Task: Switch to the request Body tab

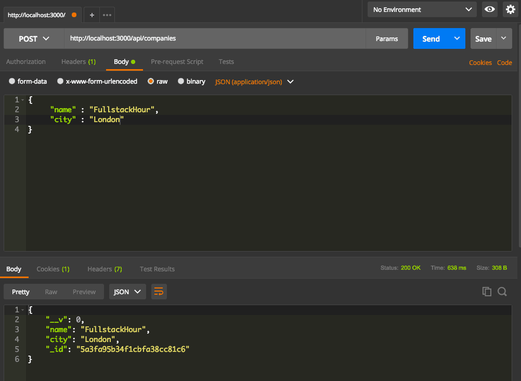Action: click(x=124, y=62)
